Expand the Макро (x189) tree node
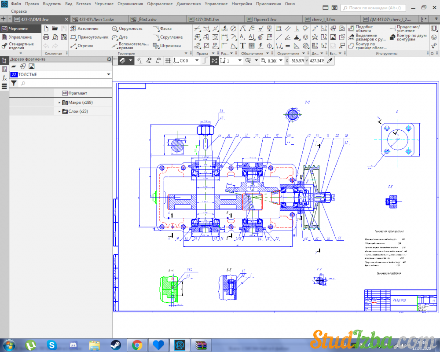This screenshot has height=352, width=440. tap(59, 103)
